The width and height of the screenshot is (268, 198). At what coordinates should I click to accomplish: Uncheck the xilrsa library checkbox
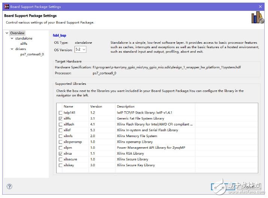click(x=60, y=154)
